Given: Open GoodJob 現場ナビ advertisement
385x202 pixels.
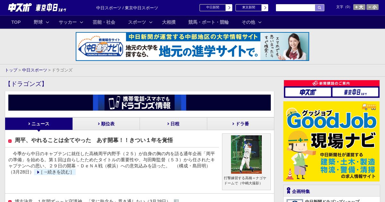Looking at the screenshot, I should coord(331,141).
